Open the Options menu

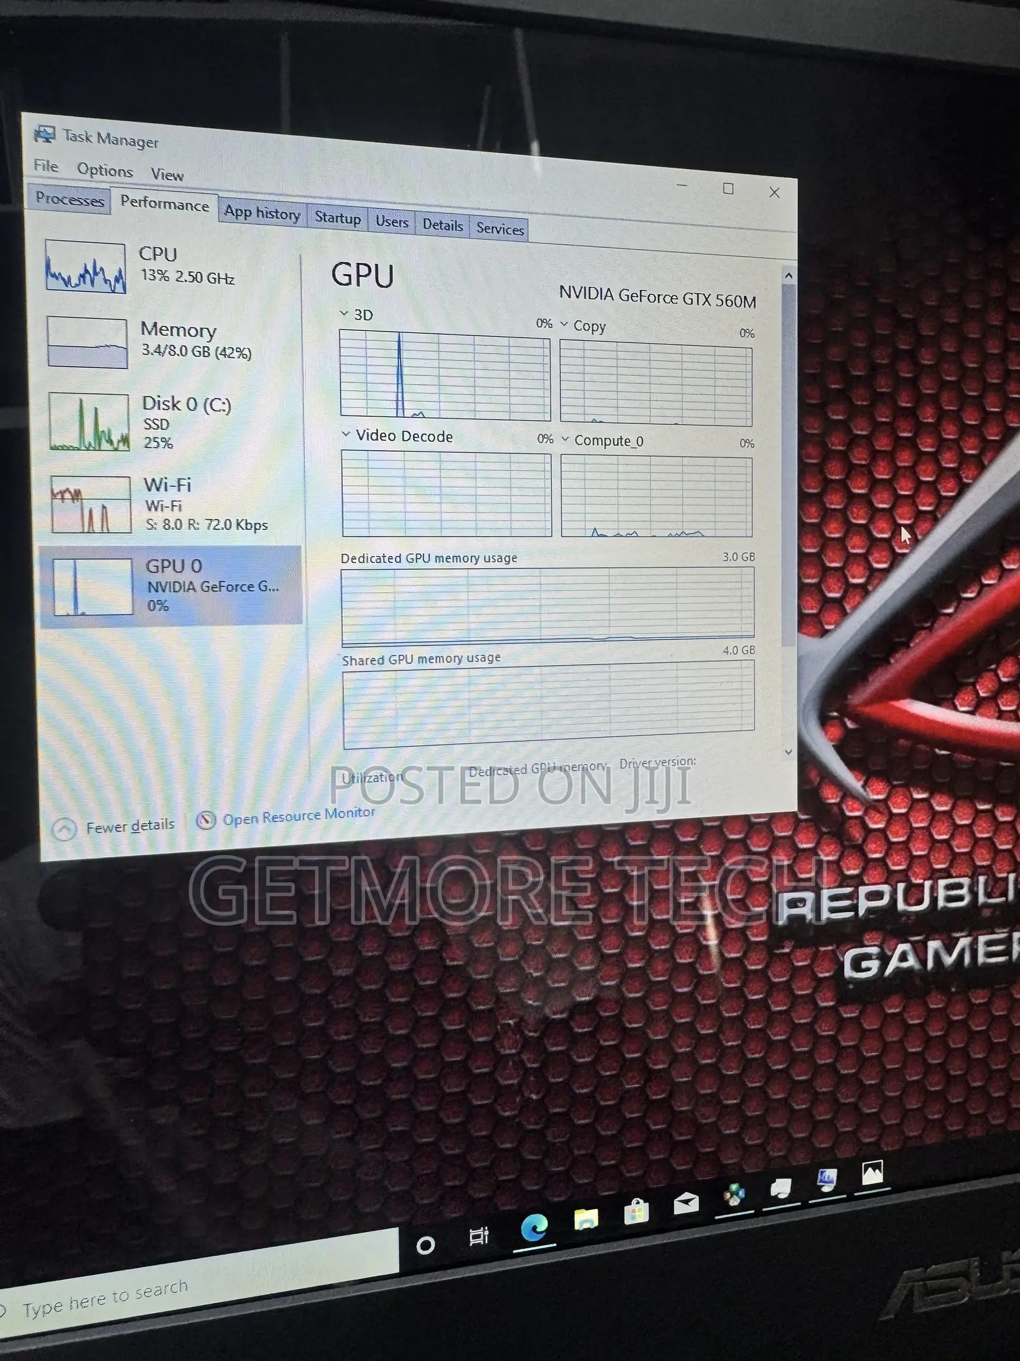105,170
